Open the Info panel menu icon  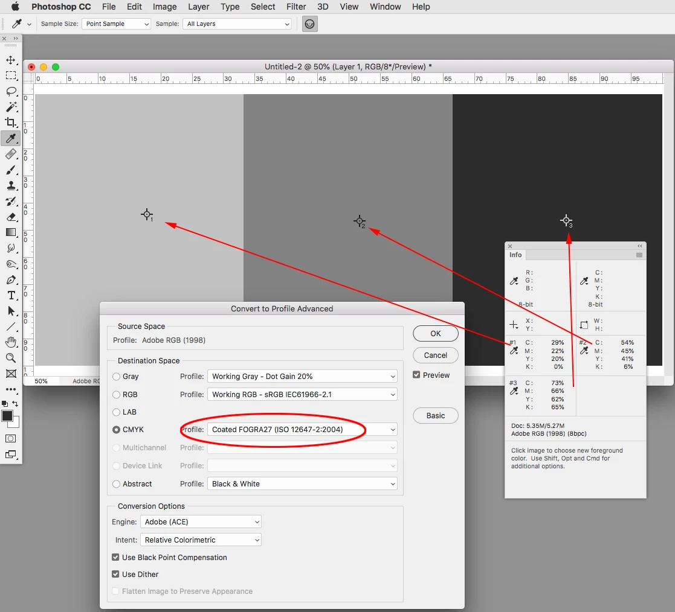639,255
